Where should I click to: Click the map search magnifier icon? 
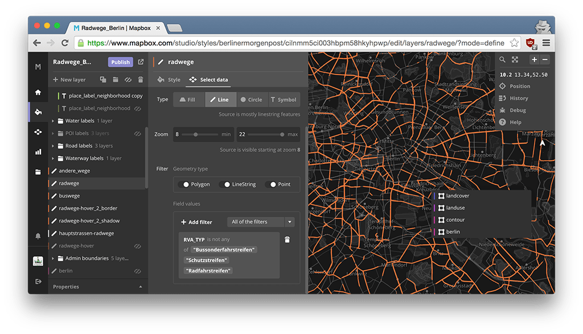click(x=502, y=59)
